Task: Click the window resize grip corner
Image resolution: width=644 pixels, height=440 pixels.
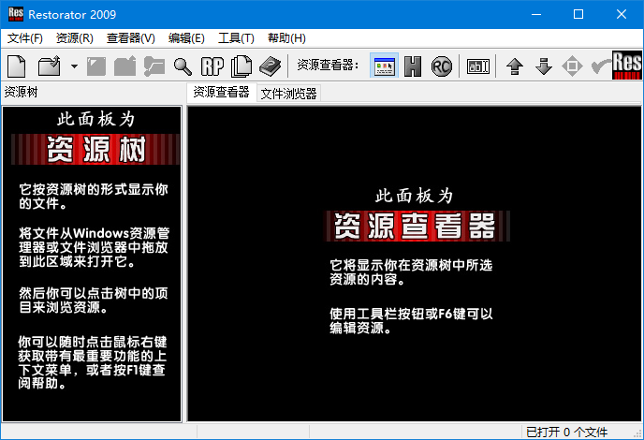Action: pyautogui.click(x=637, y=433)
